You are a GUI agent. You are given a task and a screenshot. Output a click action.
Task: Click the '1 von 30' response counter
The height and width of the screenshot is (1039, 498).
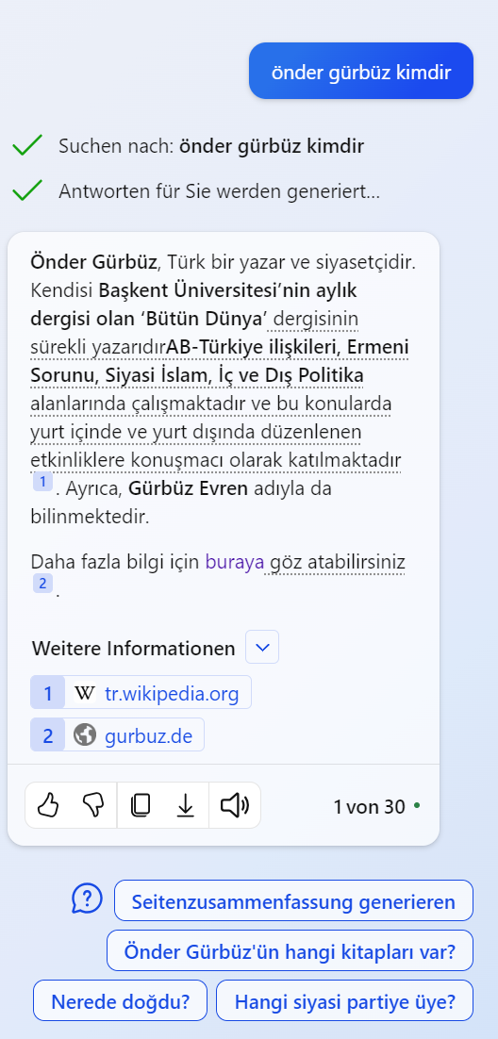coord(369,806)
